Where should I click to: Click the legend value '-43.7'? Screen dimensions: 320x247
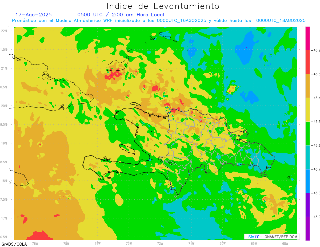click(x=316, y=169)
